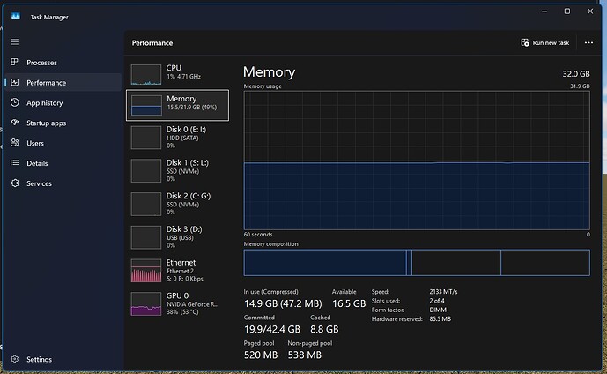Screen dimensions: 607x374
Task: Close the Task Manager window
Action: point(590,11)
